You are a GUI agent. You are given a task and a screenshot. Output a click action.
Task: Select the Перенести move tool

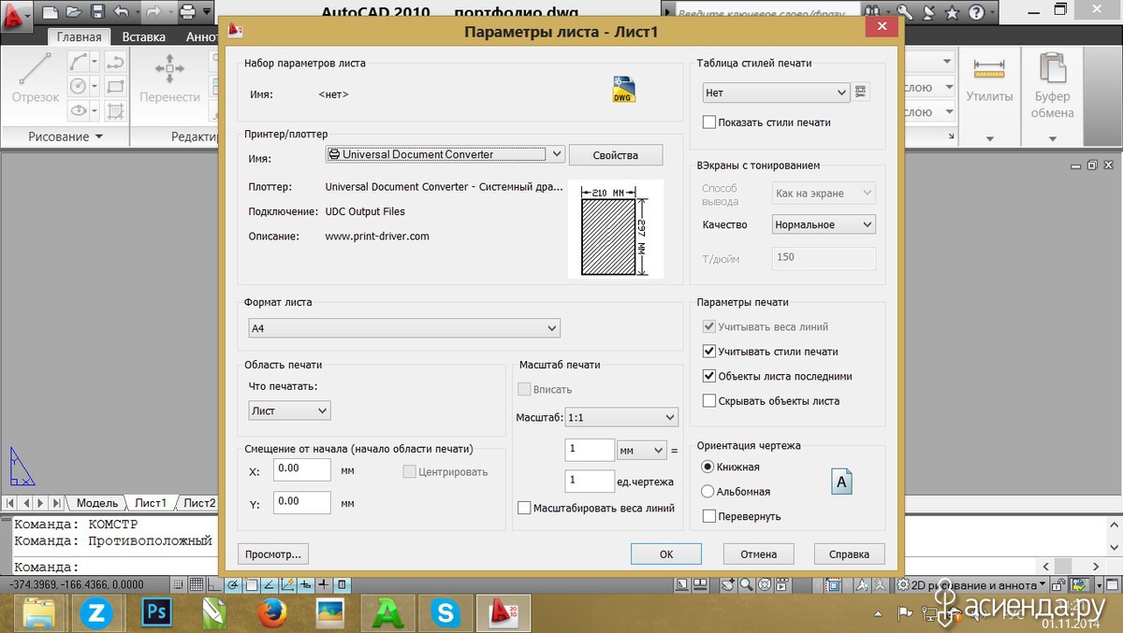(169, 77)
